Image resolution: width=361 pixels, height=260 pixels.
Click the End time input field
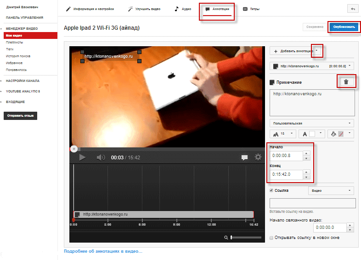[x=287, y=174]
